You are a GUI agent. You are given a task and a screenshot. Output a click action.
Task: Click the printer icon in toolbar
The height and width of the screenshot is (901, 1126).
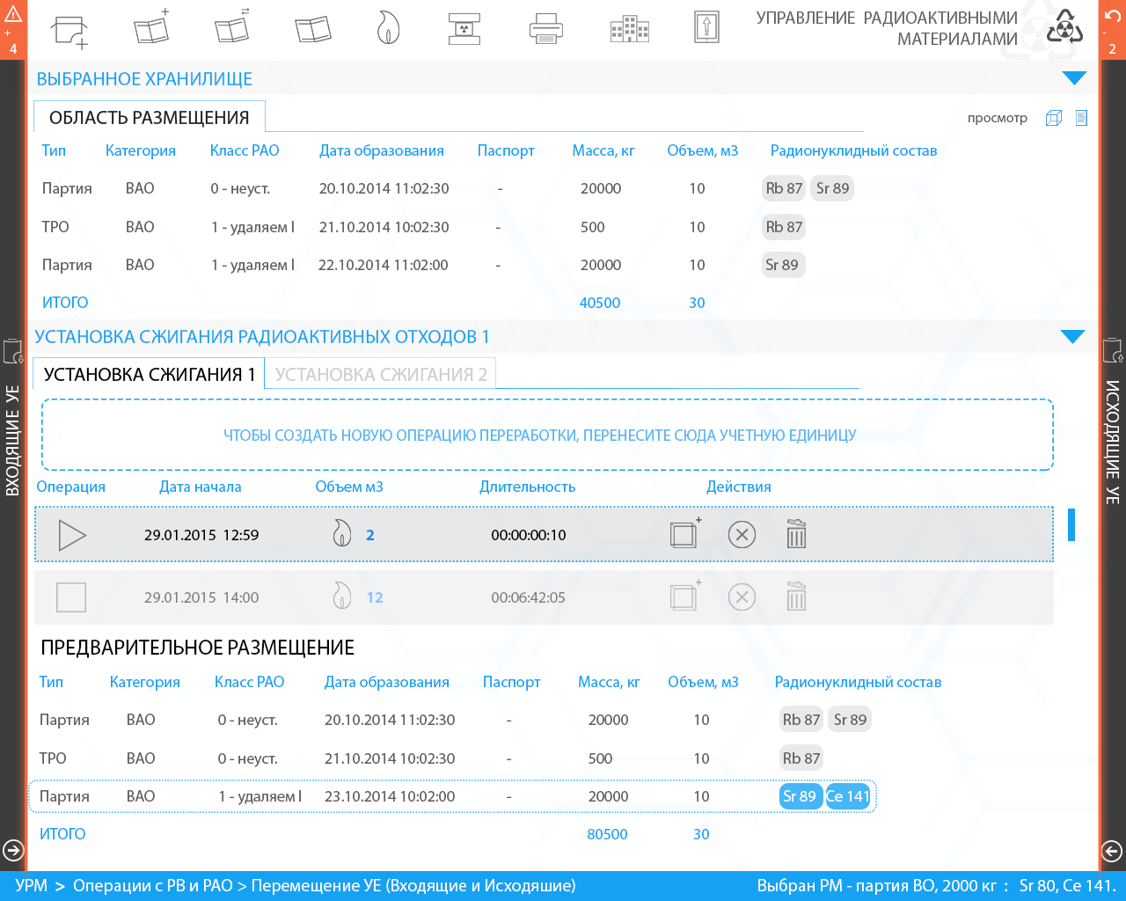coord(546,28)
